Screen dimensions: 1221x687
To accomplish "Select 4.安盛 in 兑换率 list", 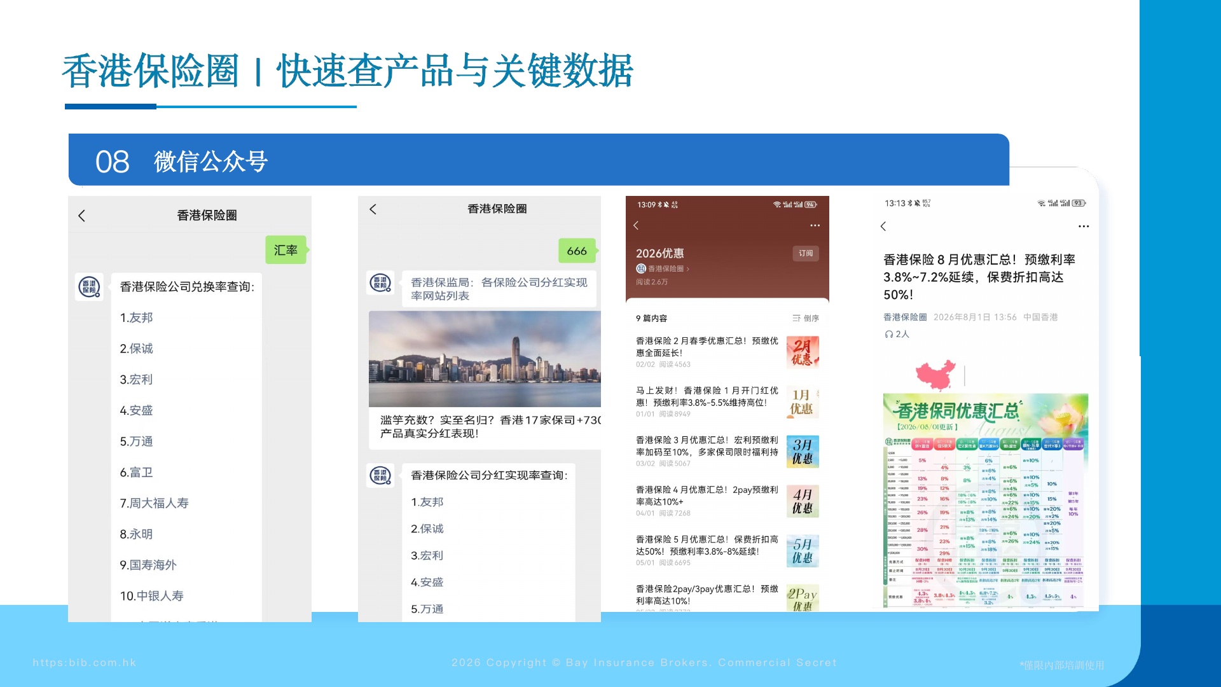I will [x=137, y=410].
